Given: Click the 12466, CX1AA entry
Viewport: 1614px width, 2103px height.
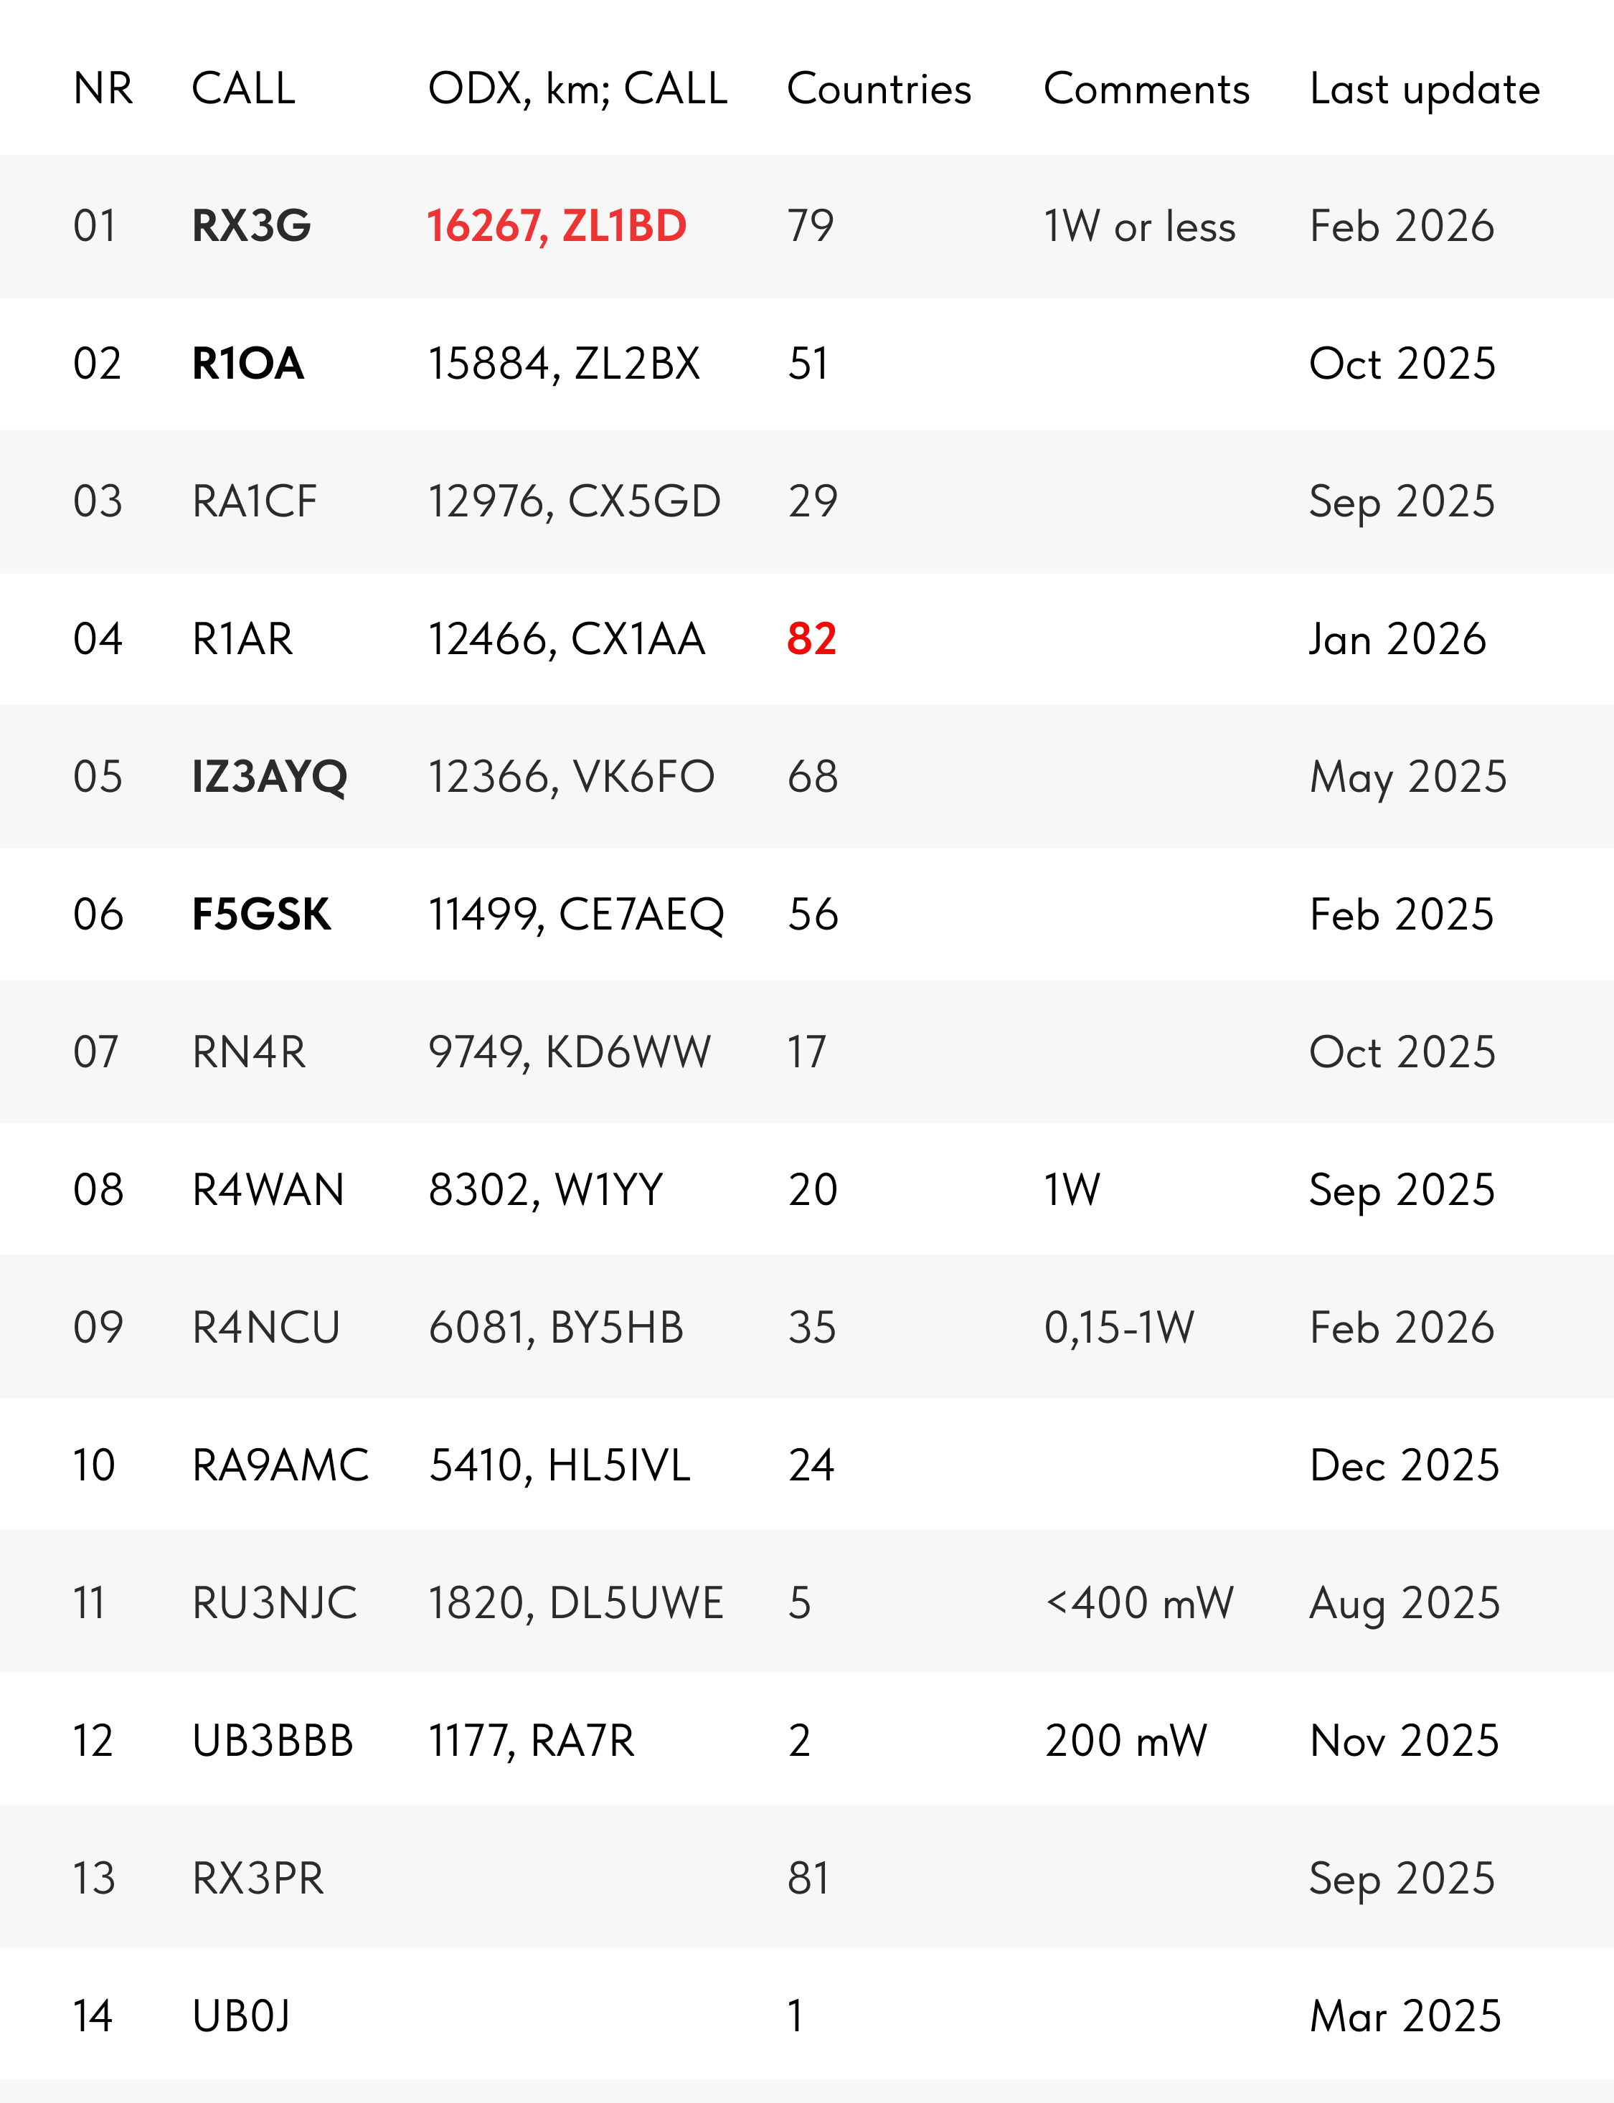Looking at the screenshot, I should 567,640.
